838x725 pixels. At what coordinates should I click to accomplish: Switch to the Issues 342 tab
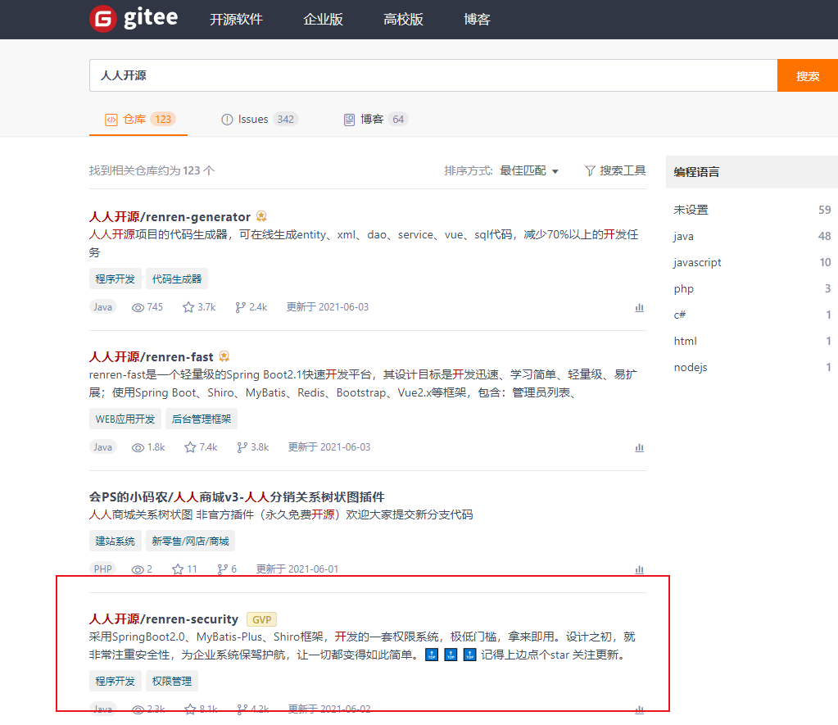click(x=259, y=120)
